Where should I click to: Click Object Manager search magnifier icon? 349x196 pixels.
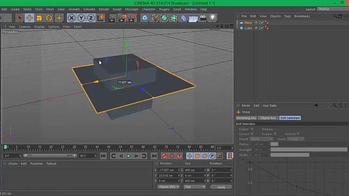tap(335, 16)
